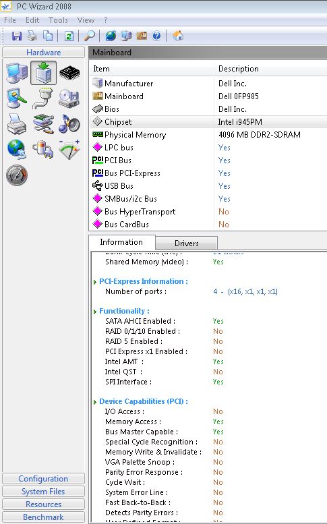The image size is (327, 524).
Task: Open the View menu
Action: (86, 20)
